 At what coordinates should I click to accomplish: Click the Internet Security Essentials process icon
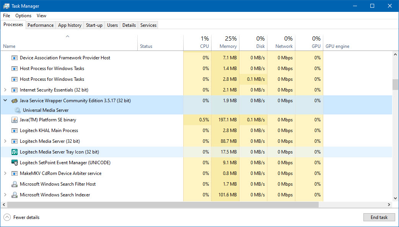15,90
